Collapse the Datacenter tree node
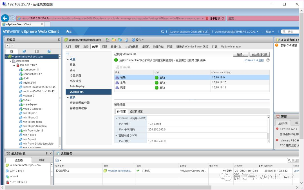The image size is (304, 190). [x=10, y=61]
